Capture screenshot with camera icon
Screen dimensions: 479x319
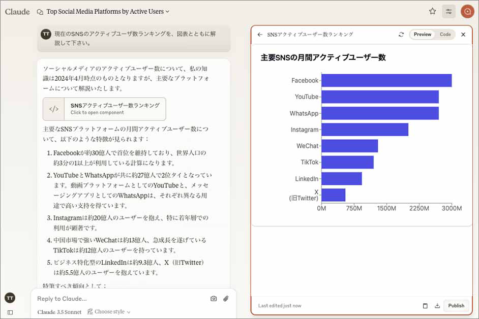coord(214,299)
